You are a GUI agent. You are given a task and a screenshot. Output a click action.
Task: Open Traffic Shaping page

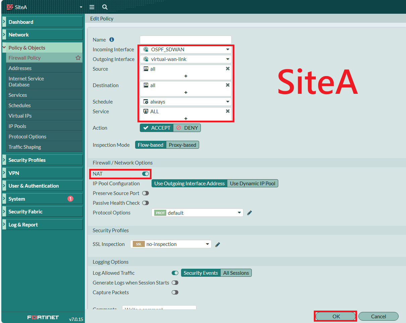(x=44, y=147)
